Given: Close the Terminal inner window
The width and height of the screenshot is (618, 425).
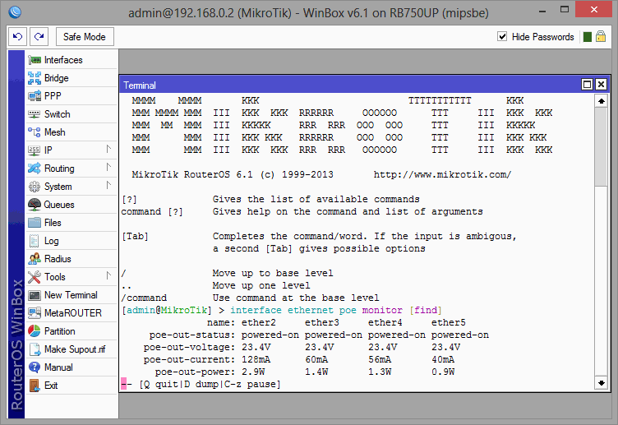Looking at the screenshot, I should tap(601, 85).
